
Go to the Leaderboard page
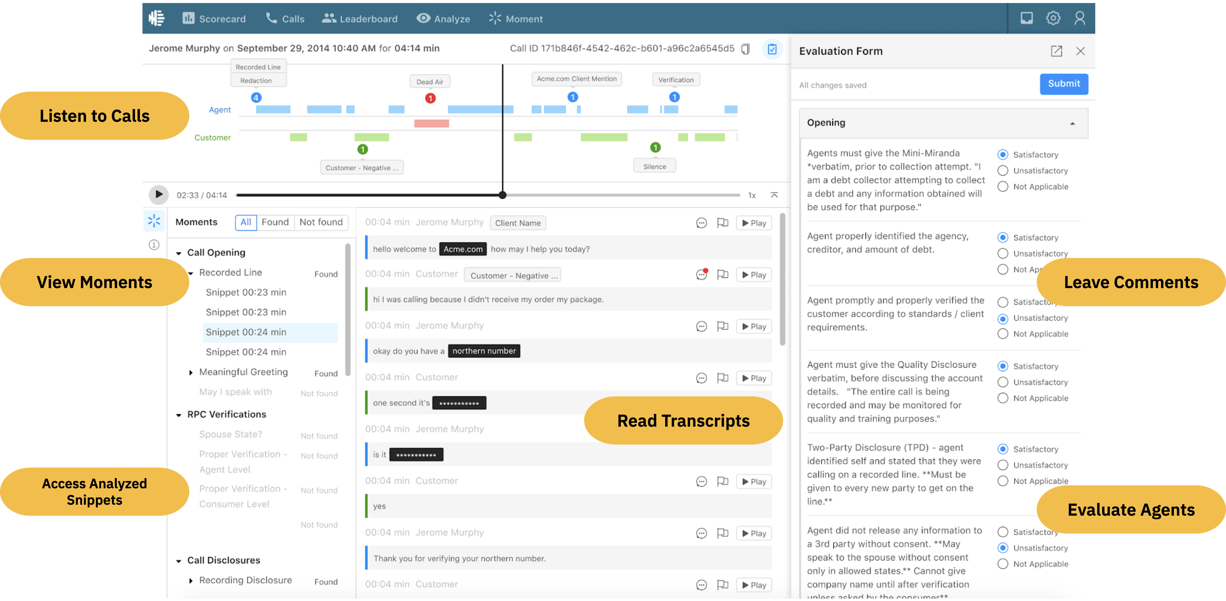pyautogui.click(x=359, y=19)
